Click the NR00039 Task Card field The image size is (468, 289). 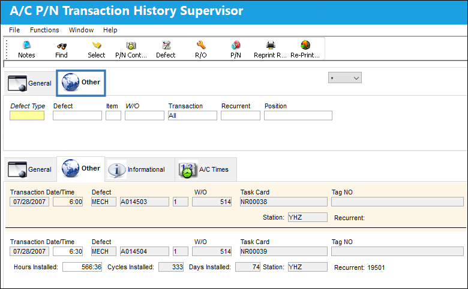coord(284,251)
